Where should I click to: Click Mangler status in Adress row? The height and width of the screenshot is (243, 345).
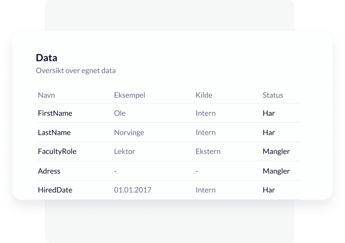(276, 171)
